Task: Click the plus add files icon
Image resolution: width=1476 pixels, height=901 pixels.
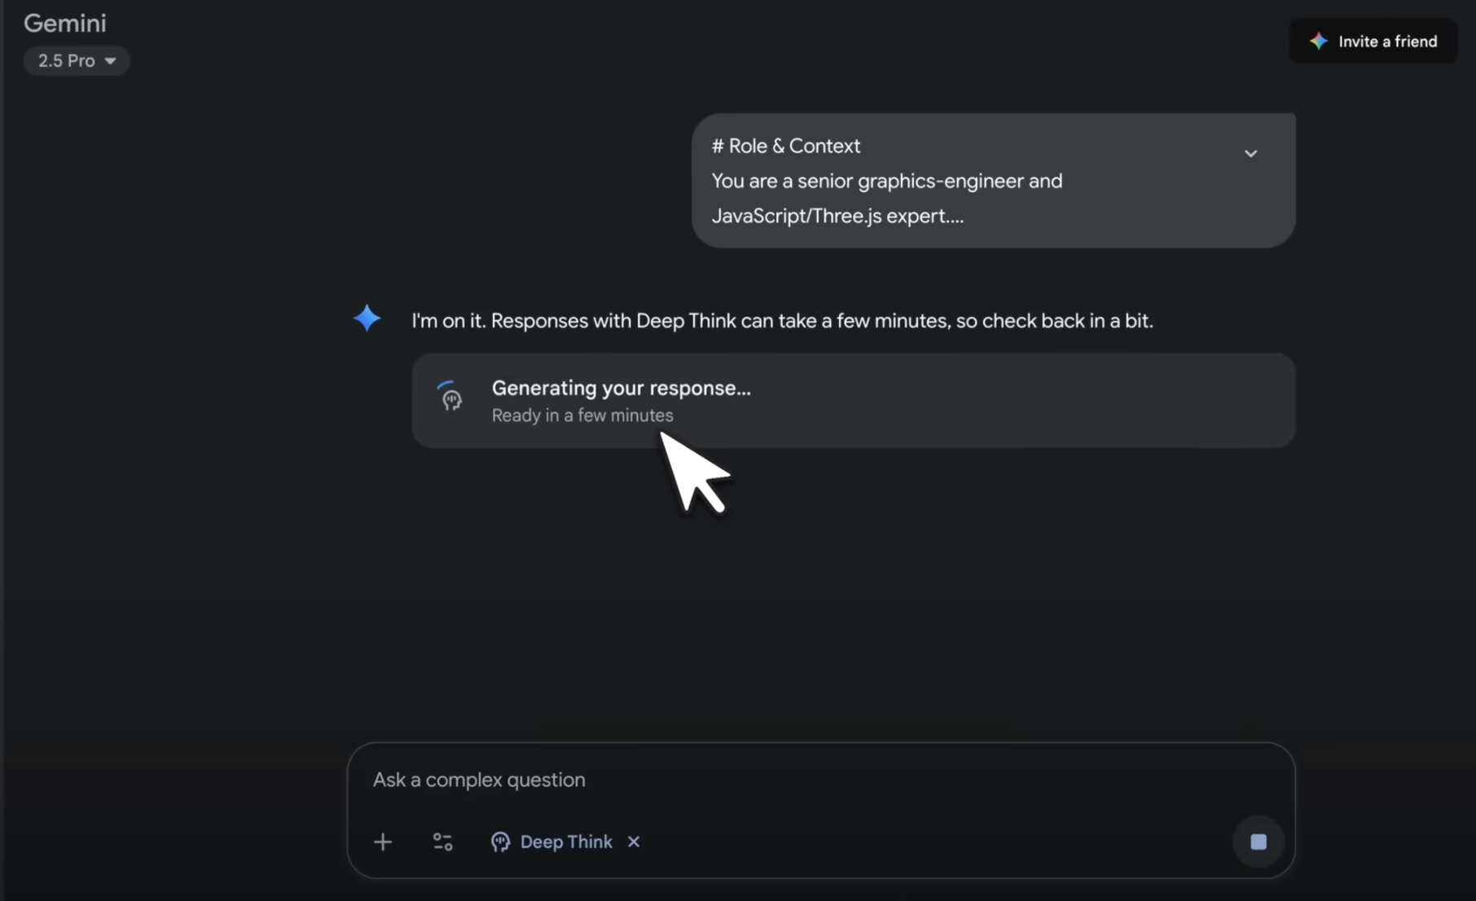Action: tap(383, 842)
